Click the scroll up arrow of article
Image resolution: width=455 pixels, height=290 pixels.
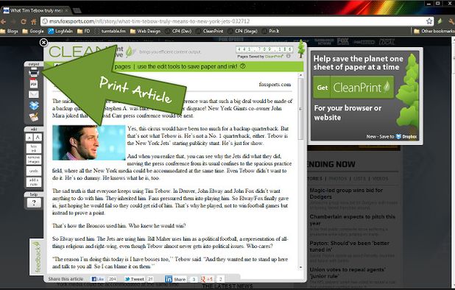[x=300, y=75]
